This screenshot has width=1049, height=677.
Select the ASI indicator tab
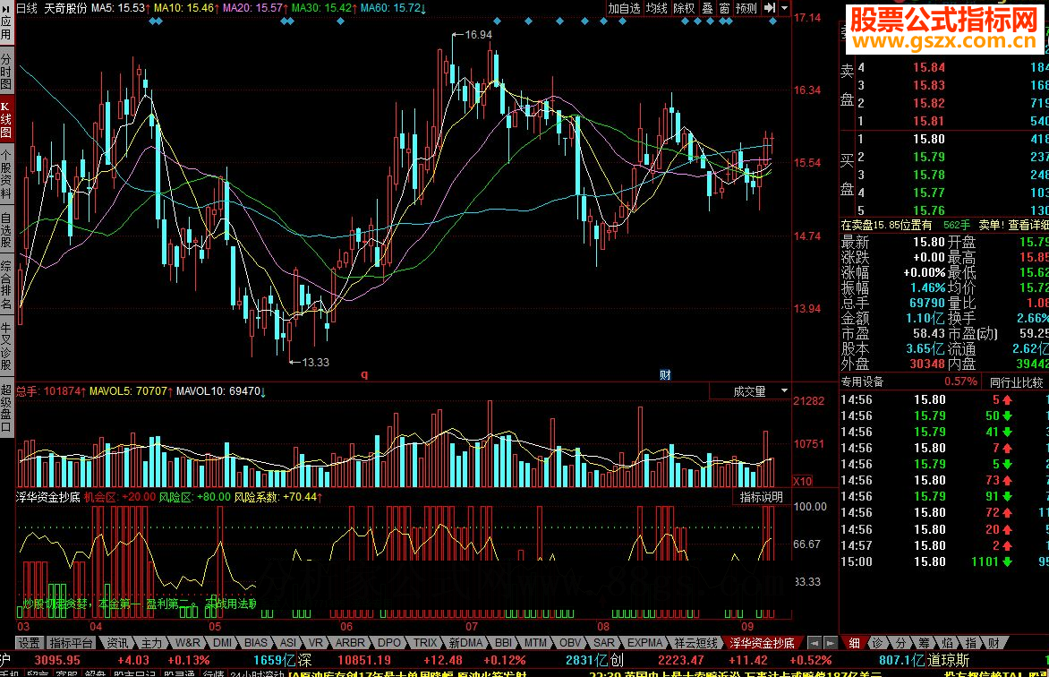click(288, 643)
